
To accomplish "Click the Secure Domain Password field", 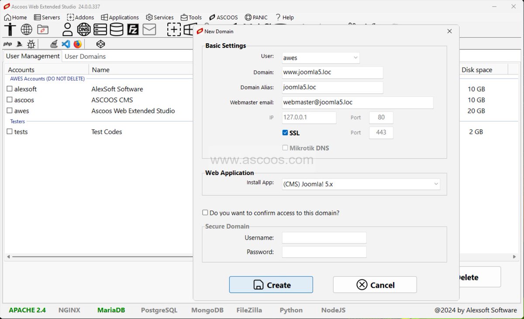I will tap(324, 252).
